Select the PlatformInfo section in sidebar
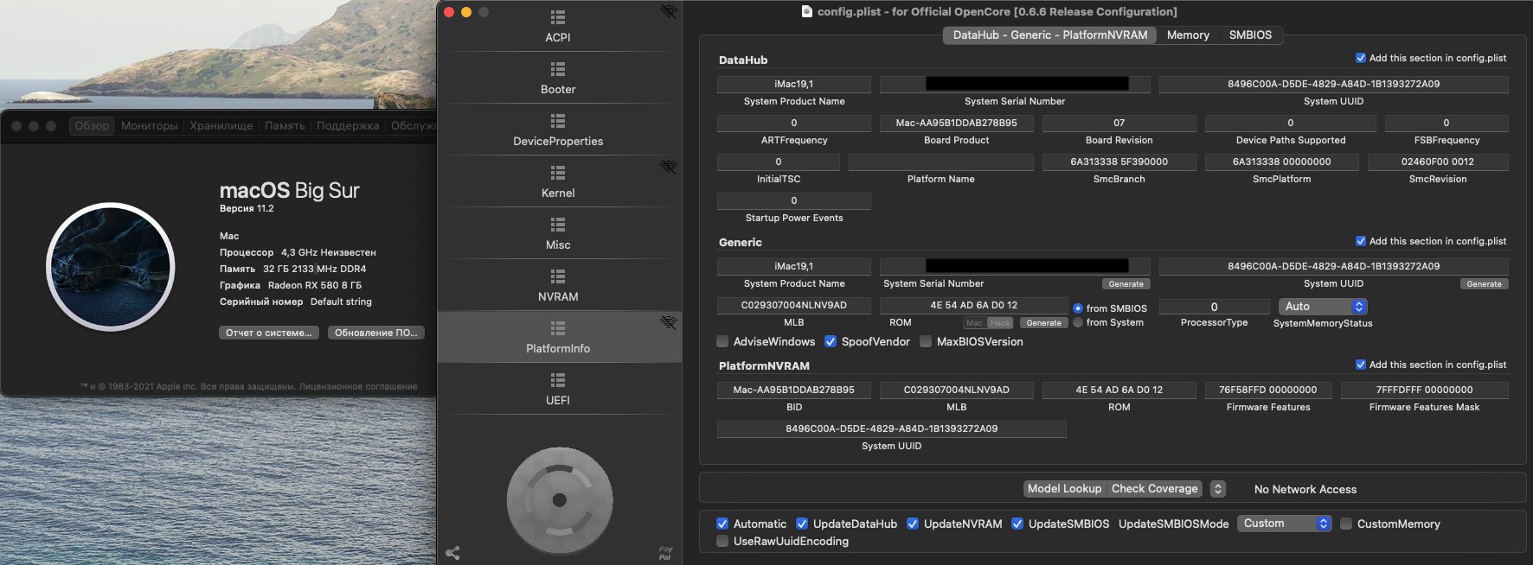The width and height of the screenshot is (1533, 565). 558,337
